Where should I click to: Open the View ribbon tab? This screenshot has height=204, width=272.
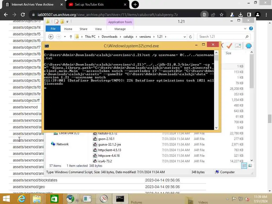pyautogui.click(x=98, y=29)
